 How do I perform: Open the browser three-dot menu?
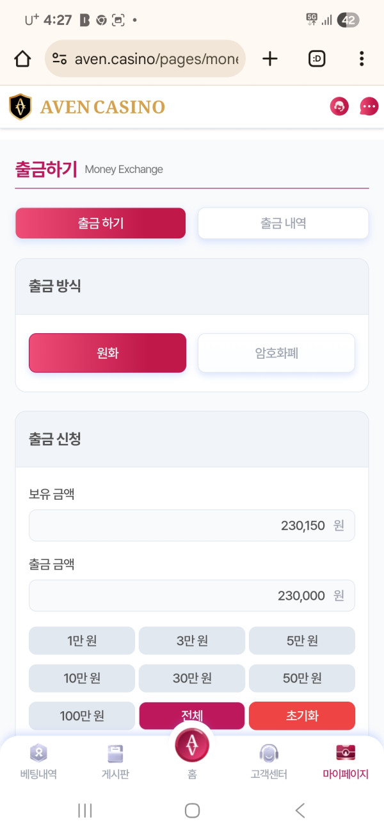pyautogui.click(x=362, y=59)
